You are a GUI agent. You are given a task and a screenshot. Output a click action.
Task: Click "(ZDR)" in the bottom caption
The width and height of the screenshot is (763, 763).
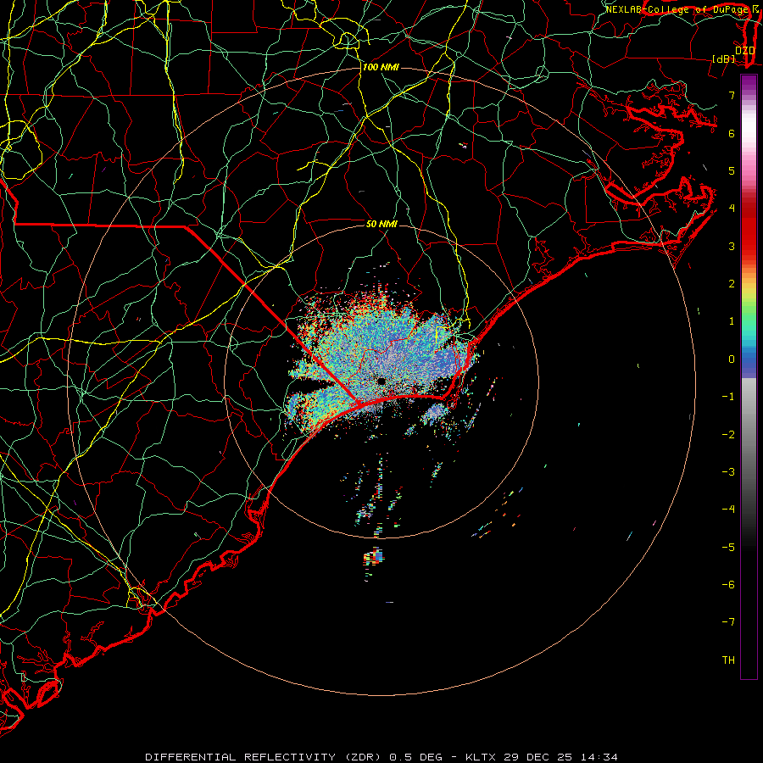tap(365, 757)
